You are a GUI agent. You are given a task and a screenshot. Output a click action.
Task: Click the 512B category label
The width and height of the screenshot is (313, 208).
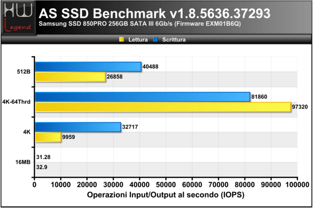point(24,72)
